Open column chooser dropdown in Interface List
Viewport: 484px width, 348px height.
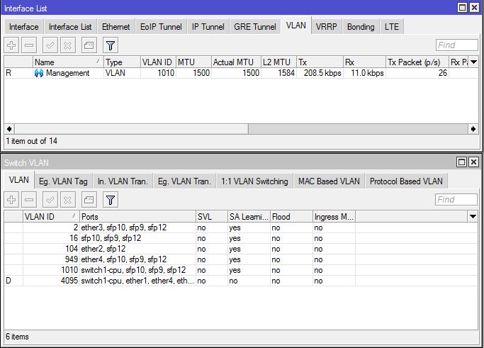[473, 62]
